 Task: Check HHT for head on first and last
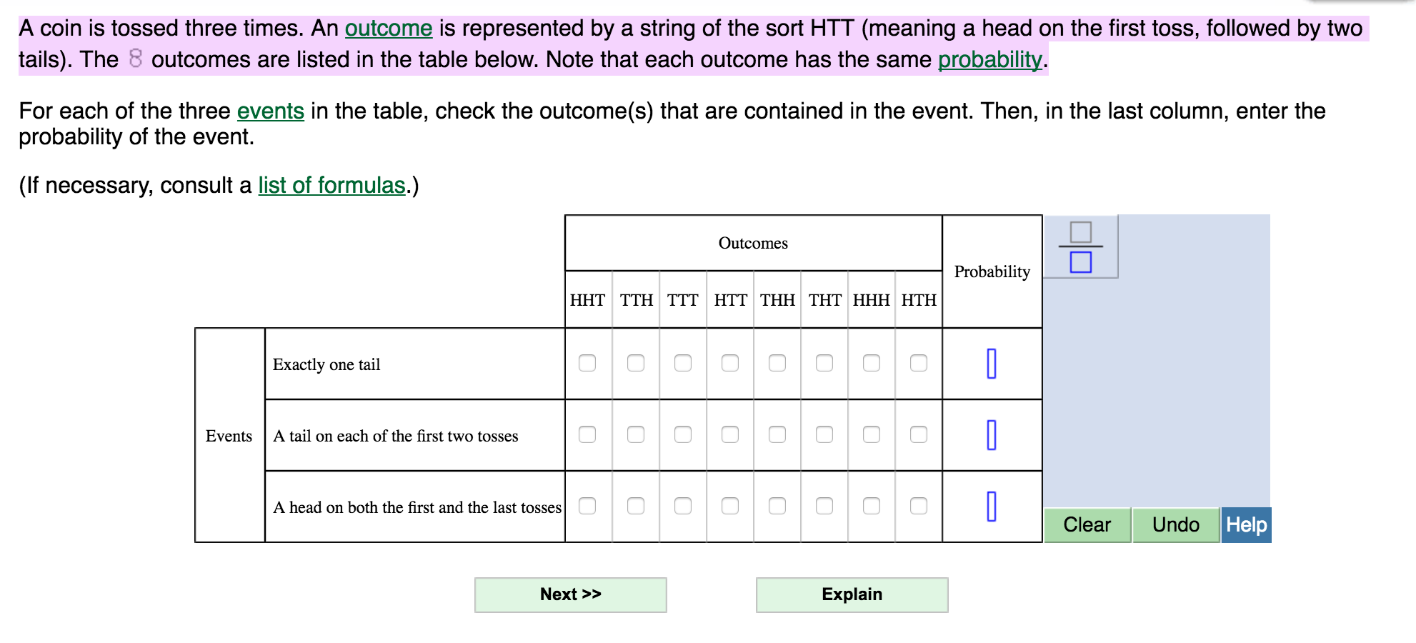click(587, 506)
